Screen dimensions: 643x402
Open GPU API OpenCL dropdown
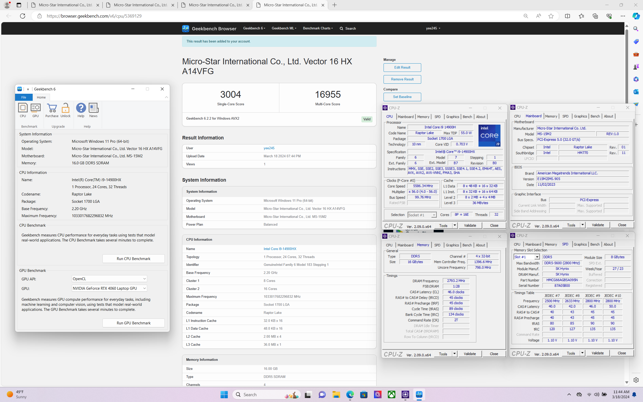click(x=109, y=279)
